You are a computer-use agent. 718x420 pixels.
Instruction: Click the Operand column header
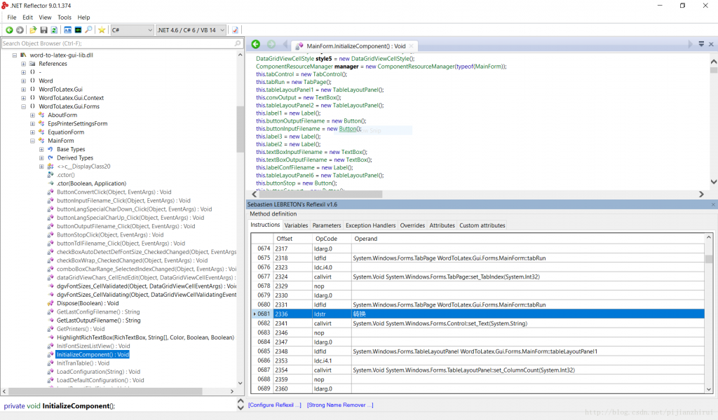click(x=528, y=239)
